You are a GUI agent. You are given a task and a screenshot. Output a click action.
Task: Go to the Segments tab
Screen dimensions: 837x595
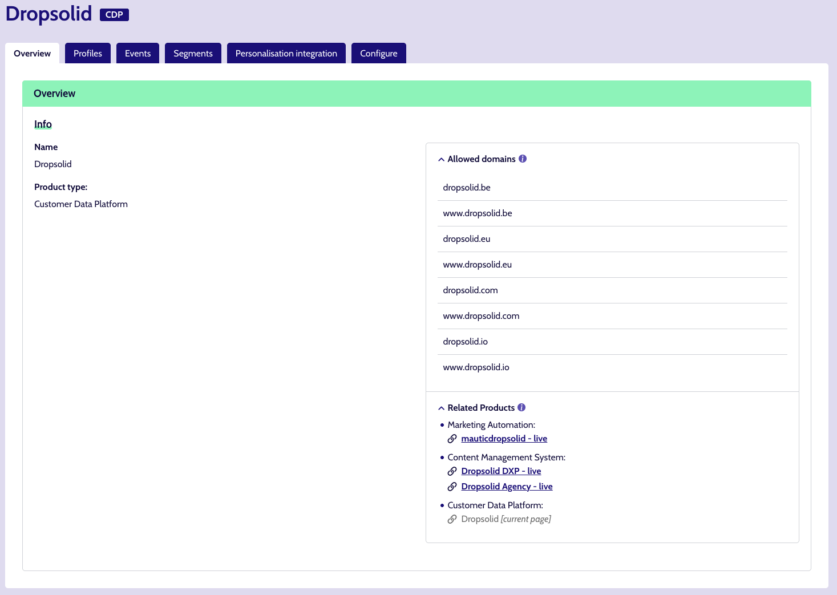193,53
